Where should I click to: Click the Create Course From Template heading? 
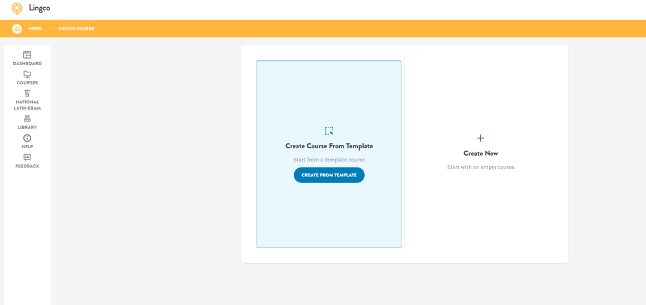[329, 146]
